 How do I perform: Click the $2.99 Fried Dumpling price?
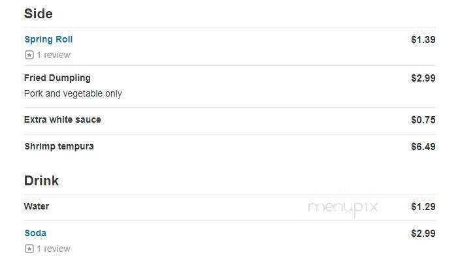(423, 78)
